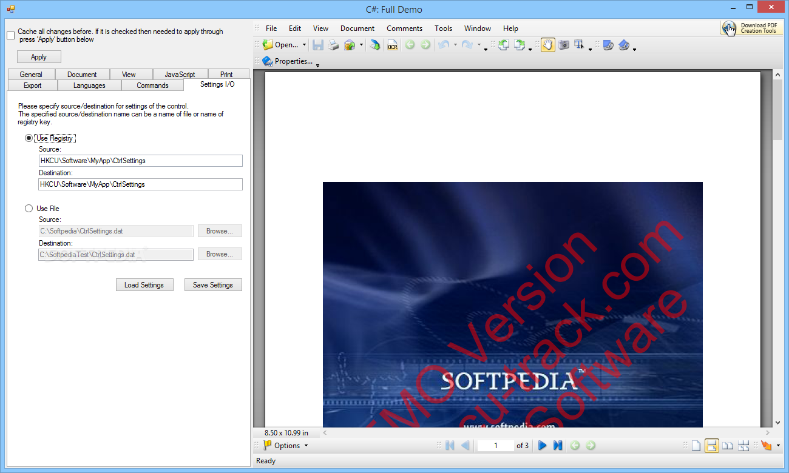Viewport: 789px width, 473px height.
Task: Select continuous page layout icon
Action: point(712,446)
